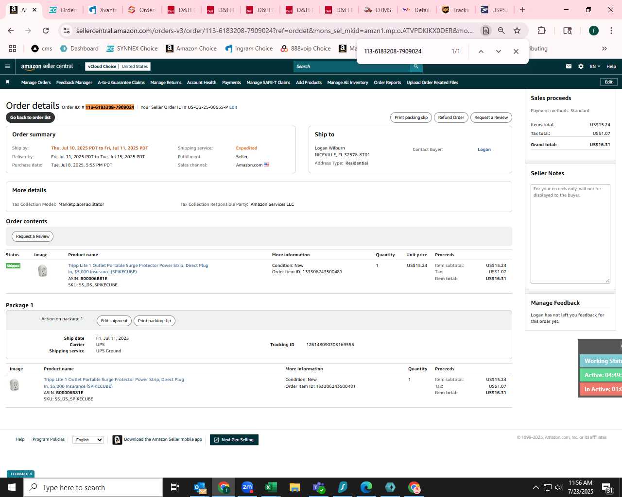Screen dimensions: 622x497
Task: Open Manage Returns menu item
Action: (x=166, y=83)
